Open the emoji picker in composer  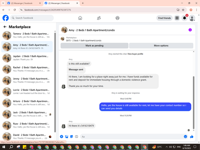pos(185,136)
